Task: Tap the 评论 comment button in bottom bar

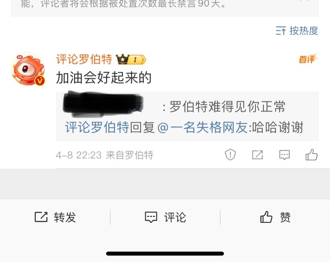Action: coord(166,217)
